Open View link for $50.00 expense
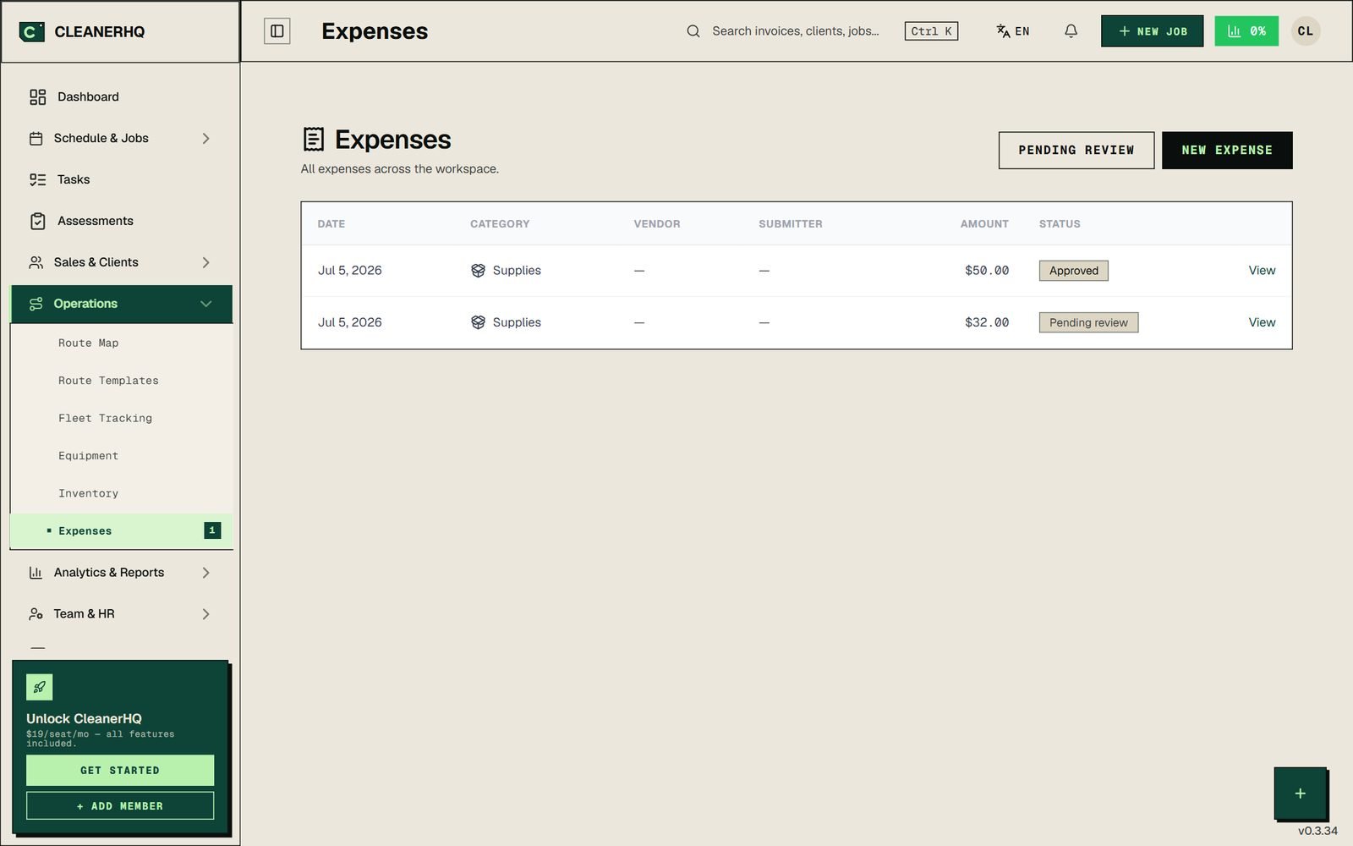Viewport: 1353px width, 846px height. tap(1262, 271)
